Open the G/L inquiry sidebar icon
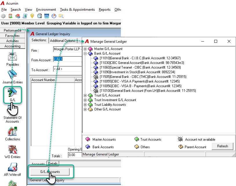 (x=12, y=94)
